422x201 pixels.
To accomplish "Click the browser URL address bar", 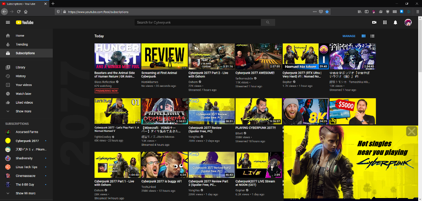I will pyautogui.click(x=188, y=12).
